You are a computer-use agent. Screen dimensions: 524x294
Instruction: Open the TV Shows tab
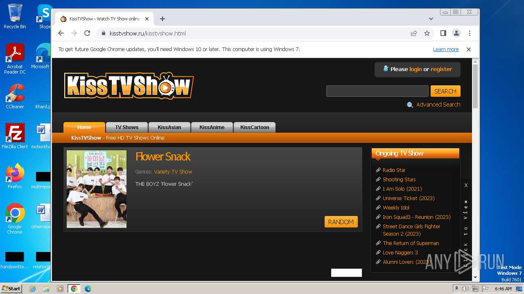tap(127, 127)
